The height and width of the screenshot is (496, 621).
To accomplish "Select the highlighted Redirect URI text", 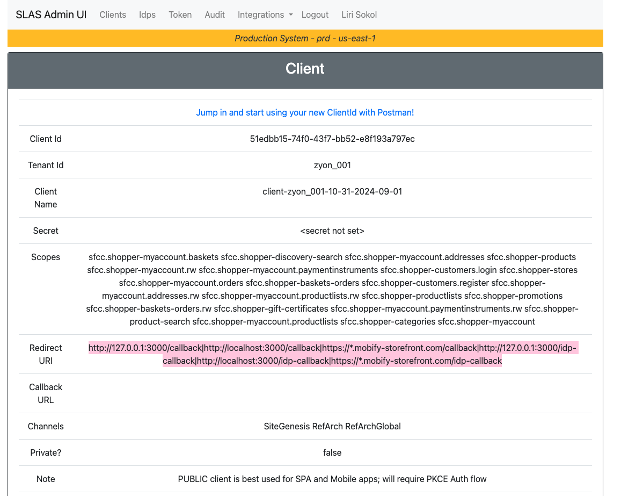I will (x=332, y=354).
